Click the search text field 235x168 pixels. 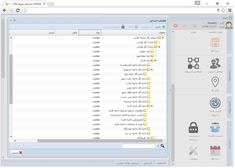click(138, 146)
